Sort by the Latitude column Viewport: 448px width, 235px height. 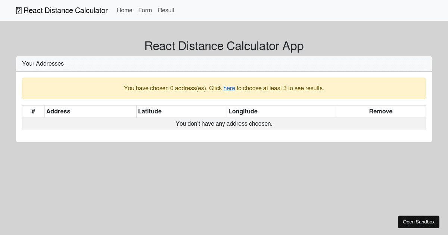point(150,111)
